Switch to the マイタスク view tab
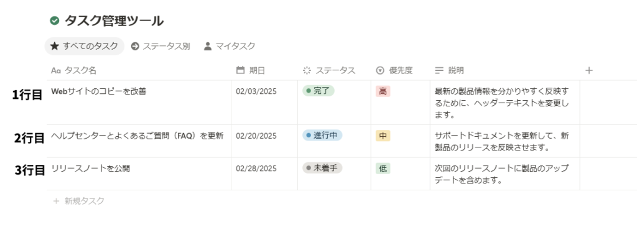 pyautogui.click(x=230, y=46)
